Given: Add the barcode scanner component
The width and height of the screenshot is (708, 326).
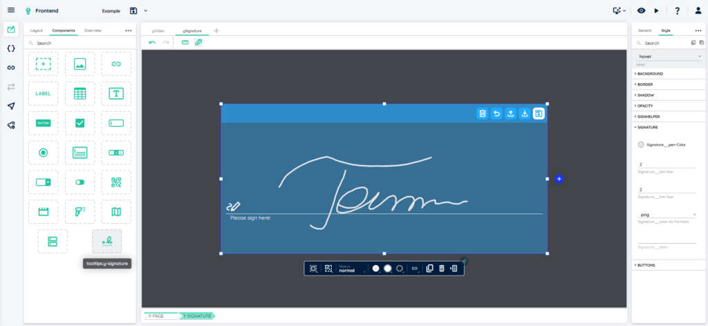Looking at the screenshot, I should pyautogui.click(x=80, y=212).
